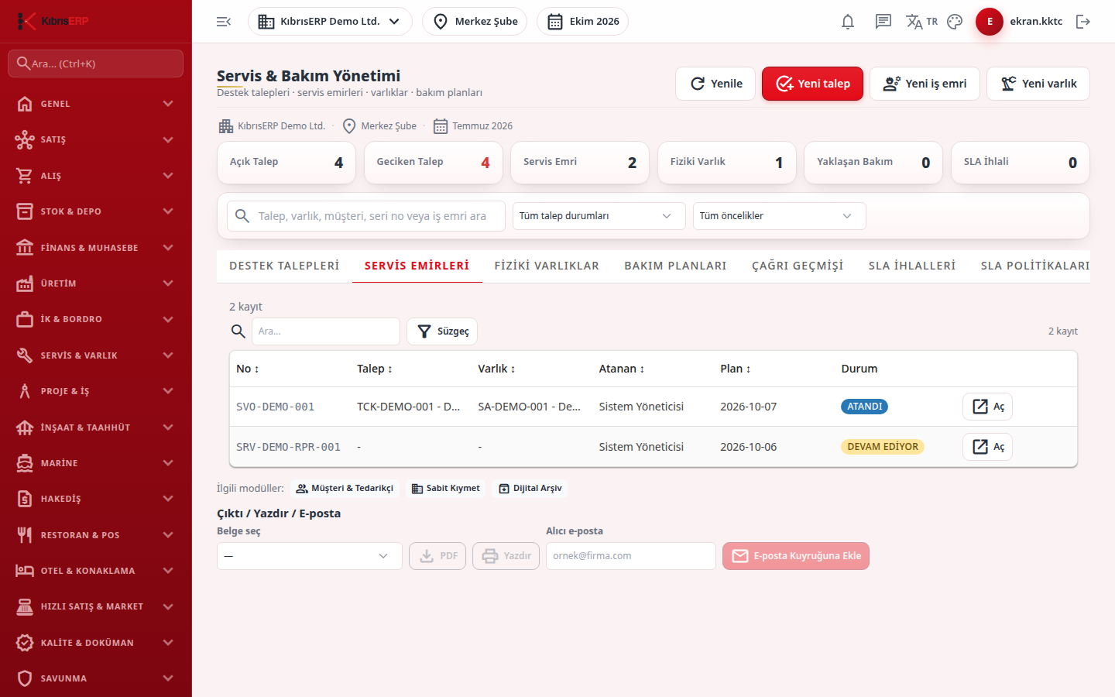The image size is (1115, 697).
Task: Collapse the sidebar menu toggle icon
Action: click(x=224, y=22)
